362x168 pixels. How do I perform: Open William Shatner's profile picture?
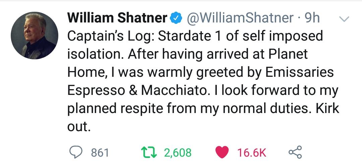(x=34, y=36)
